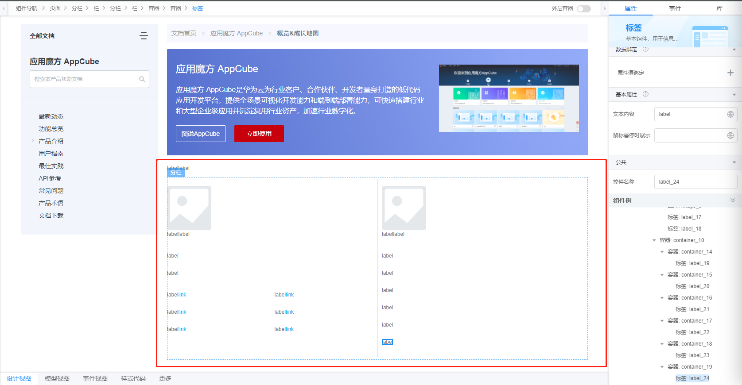Click the plus icon beside 属性值绑定
The width and height of the screenshot is (742, 385).
[x=730, y=73]
